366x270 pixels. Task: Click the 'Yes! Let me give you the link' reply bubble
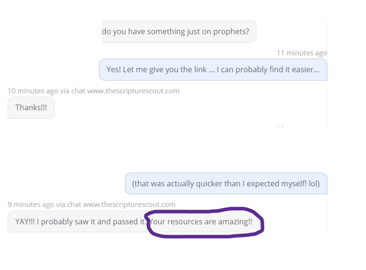[x=213, y=70]
